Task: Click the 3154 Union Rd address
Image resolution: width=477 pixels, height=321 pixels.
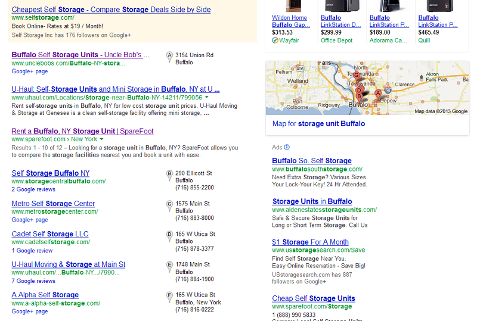Action: click(x=194, y=55)
